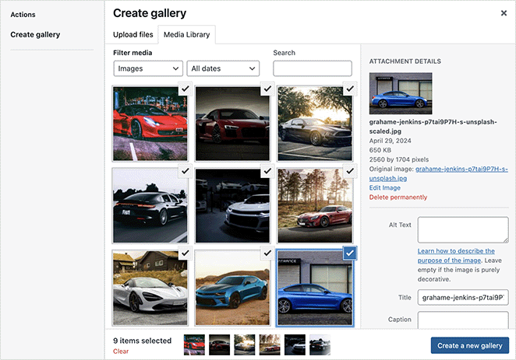Viewport: 516px width, 360px height.
Task: Open the original image file link
Action: (460, 169)
